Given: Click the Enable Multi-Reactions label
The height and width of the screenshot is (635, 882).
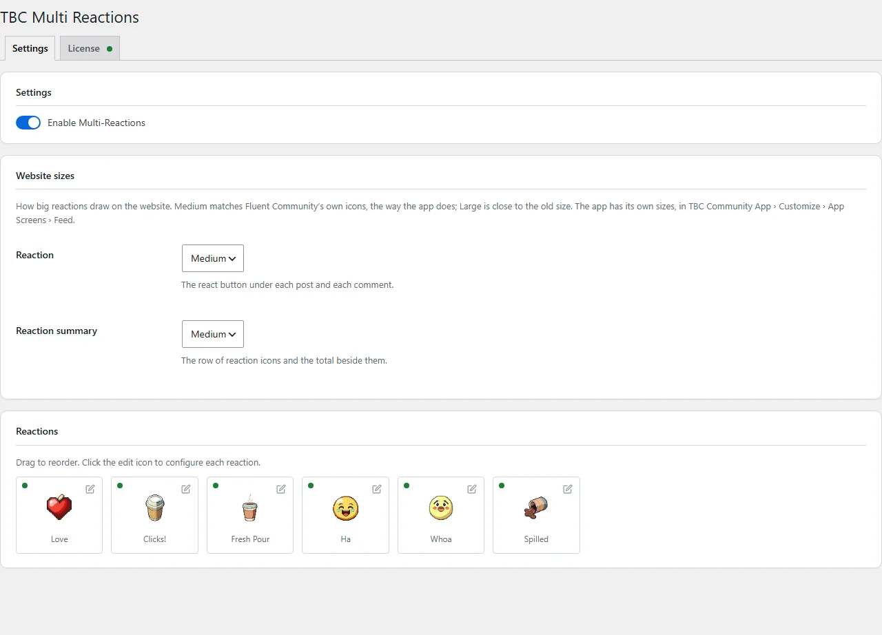Looking at the screenshot, I should [96, 123].
